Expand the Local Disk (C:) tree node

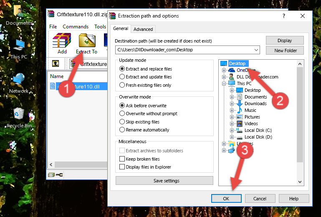click(x=232, y=130)
